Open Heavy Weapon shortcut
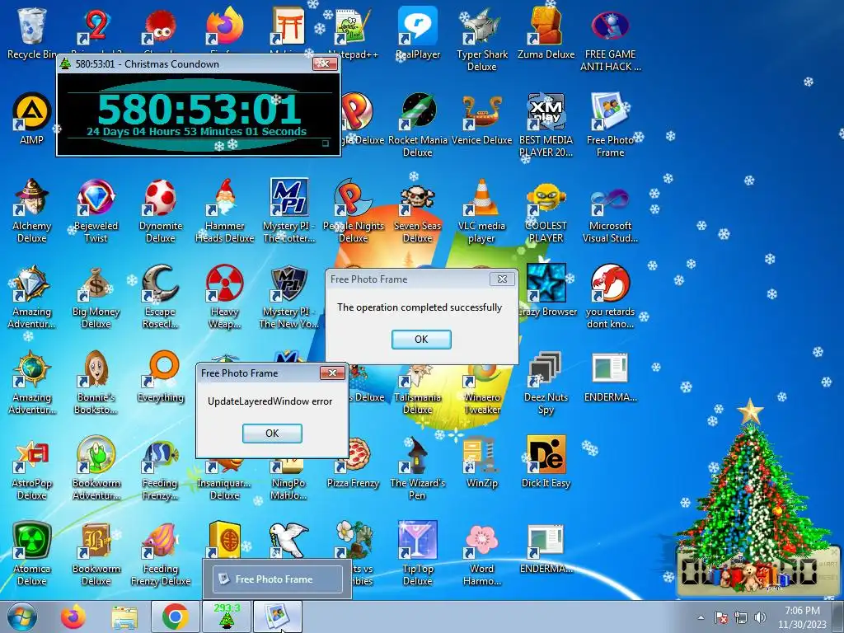Viewport: 844px width, 633px height. (x=224, y=296)
